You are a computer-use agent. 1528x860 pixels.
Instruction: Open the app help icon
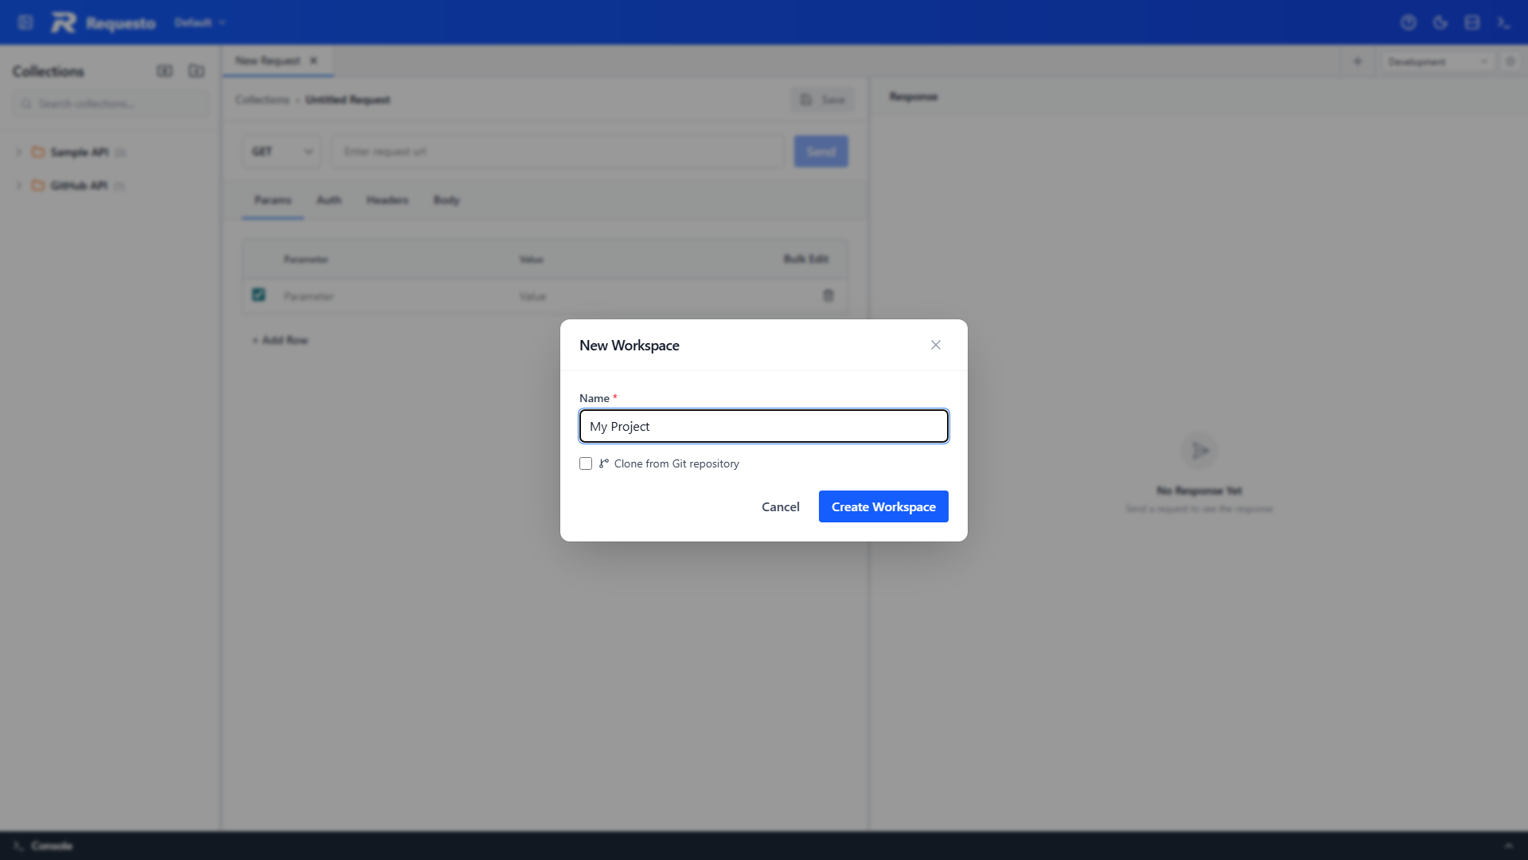pos(1409,22)
